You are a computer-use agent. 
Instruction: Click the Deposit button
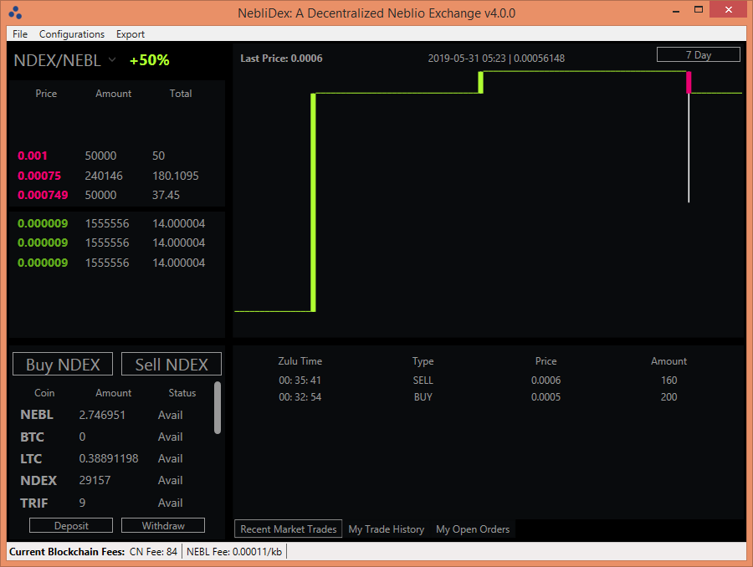(x=71, y=526)
